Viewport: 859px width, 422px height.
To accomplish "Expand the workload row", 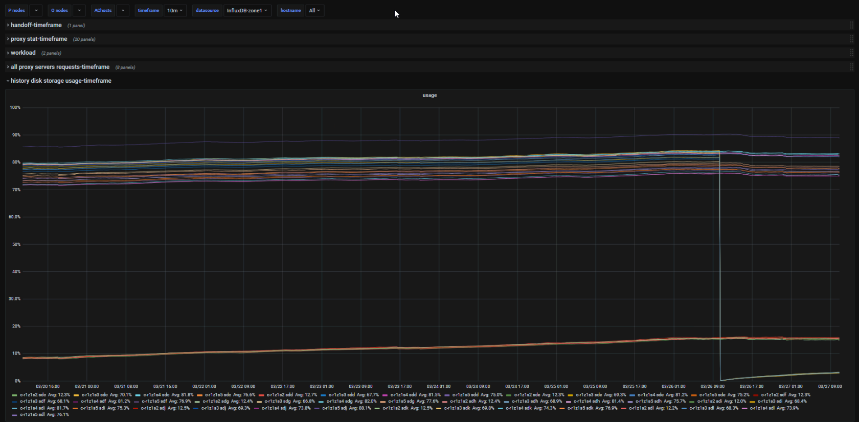I will tap(23, 53).
